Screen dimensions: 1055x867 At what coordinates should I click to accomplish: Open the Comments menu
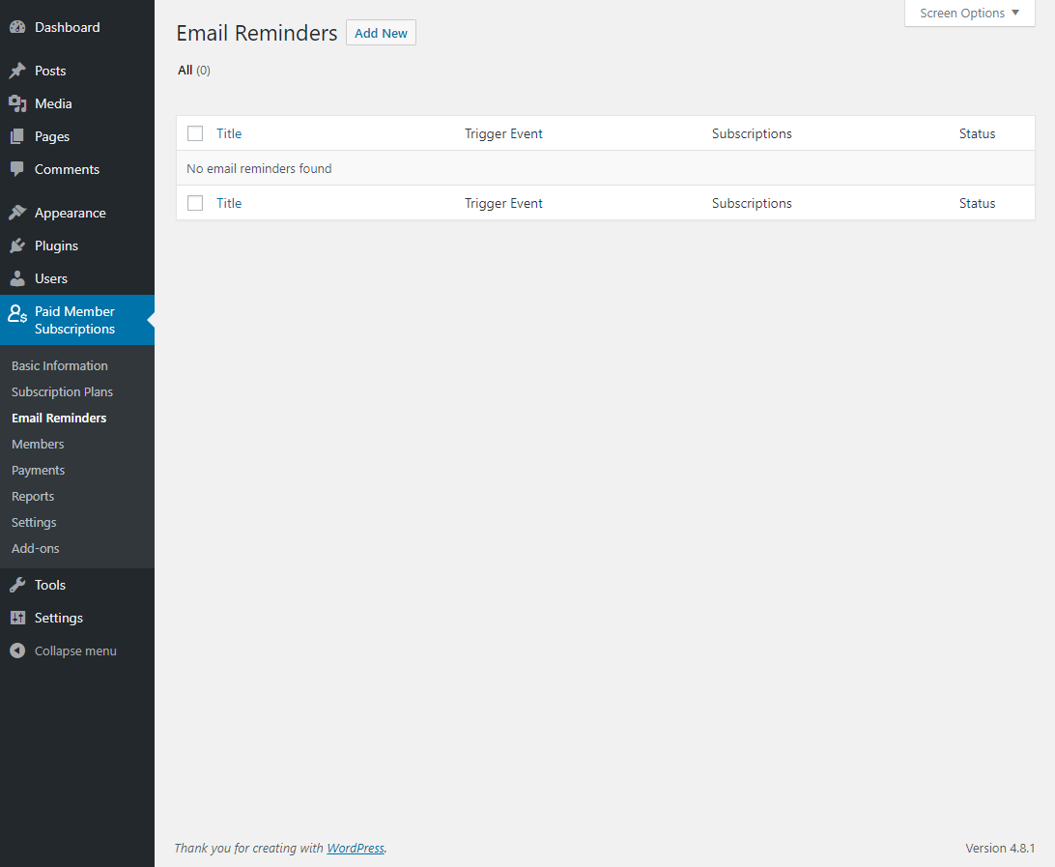(x=67, y=170)
